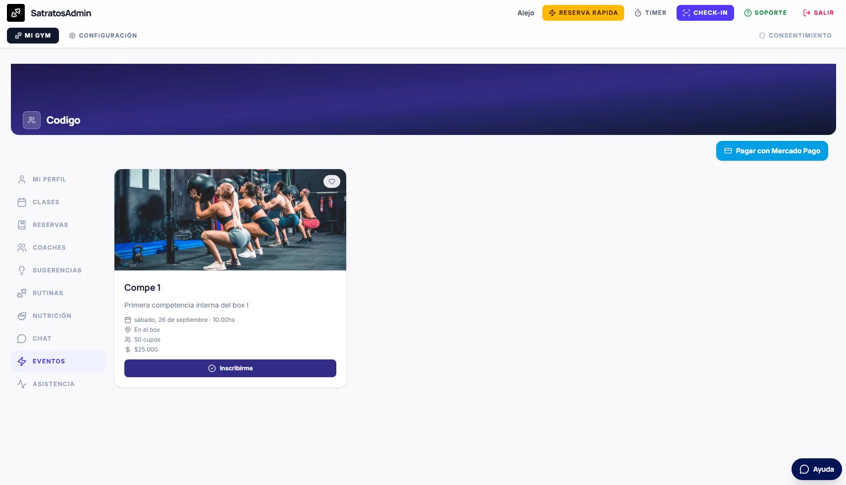Click the SatratosAdmin brand name
The image size is (846, 485).
(61, 13)
